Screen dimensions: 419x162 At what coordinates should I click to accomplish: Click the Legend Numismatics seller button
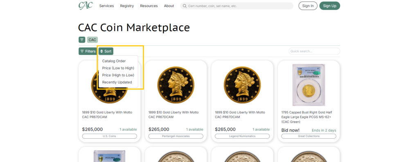[x=242, y=136]
